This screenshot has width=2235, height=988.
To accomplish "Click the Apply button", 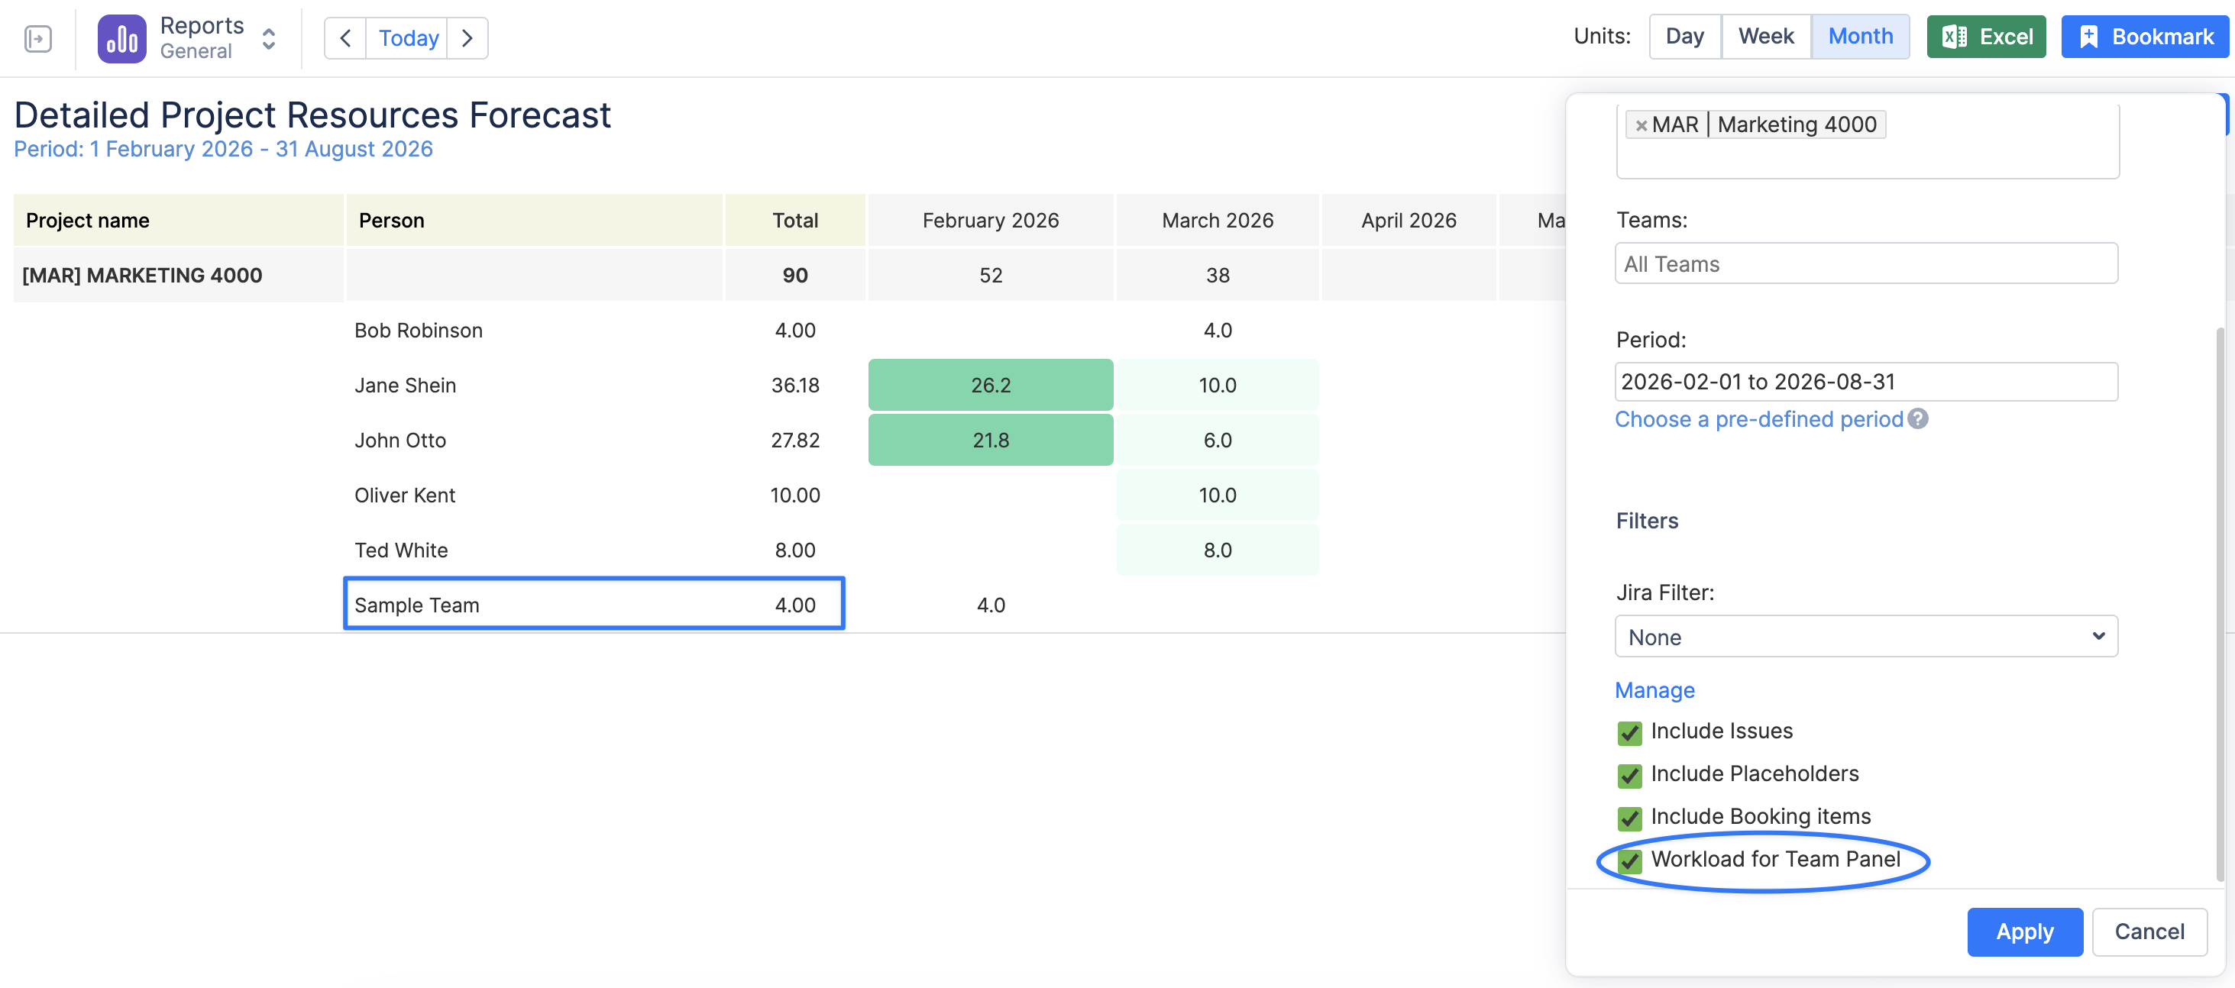I will [x=2023, y=931].
